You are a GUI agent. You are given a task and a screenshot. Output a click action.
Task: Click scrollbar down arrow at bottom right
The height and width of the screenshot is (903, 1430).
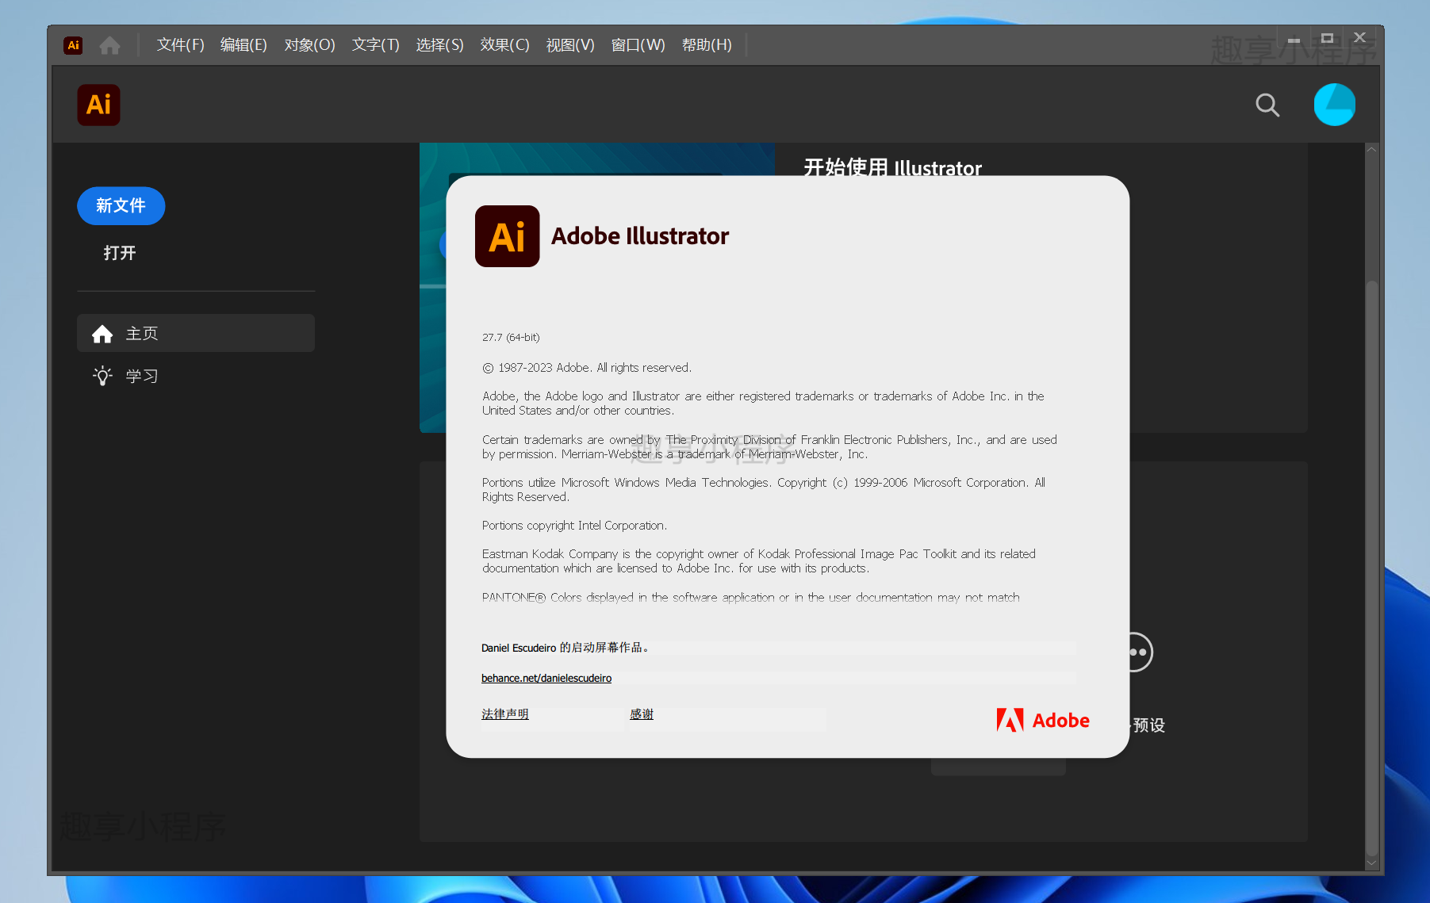point(1371,863)
